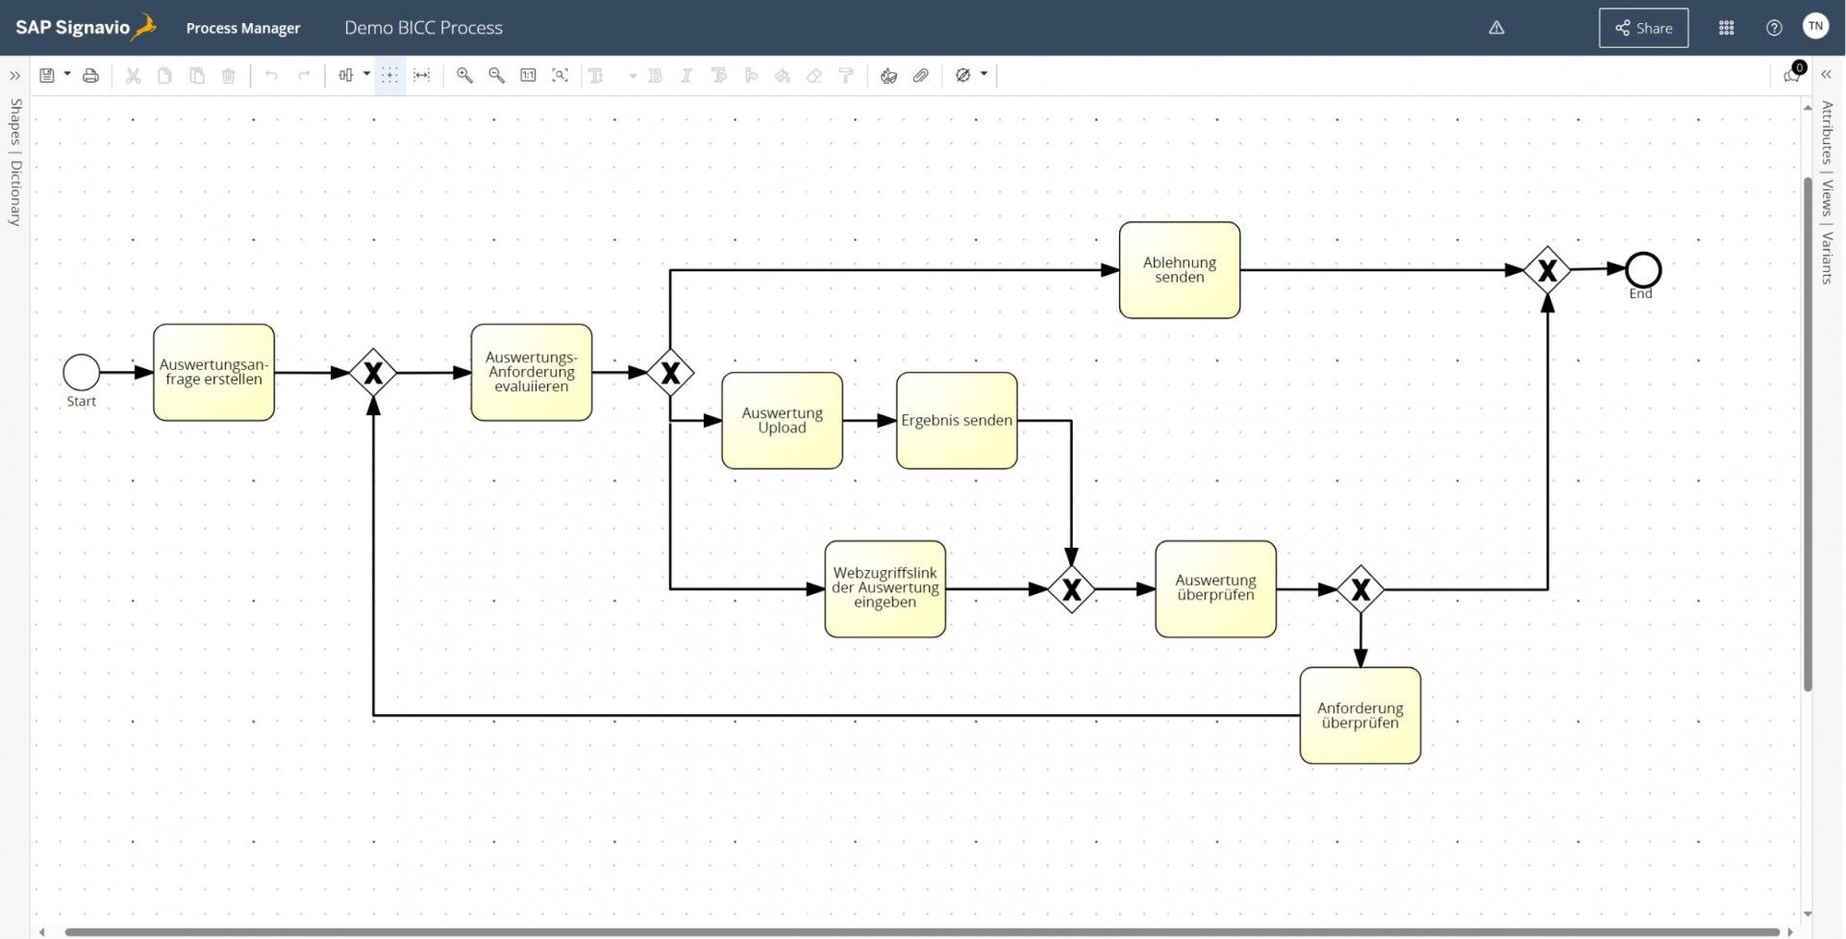Open the comments speech bubble icon
The height and width of the screenshot is (939, 1846).
coord(1791,75)
